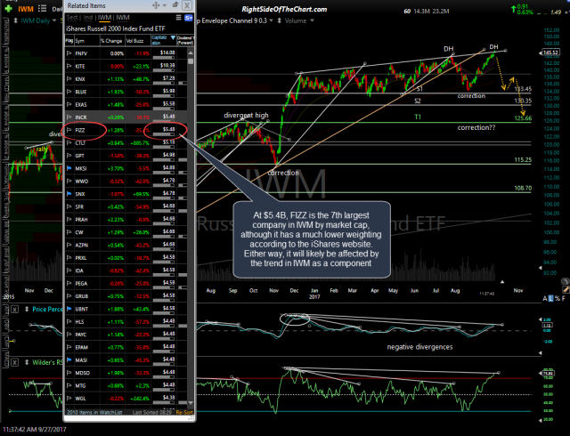
Task: Click the green plus add-indicator icon
Action: [8, 8]
